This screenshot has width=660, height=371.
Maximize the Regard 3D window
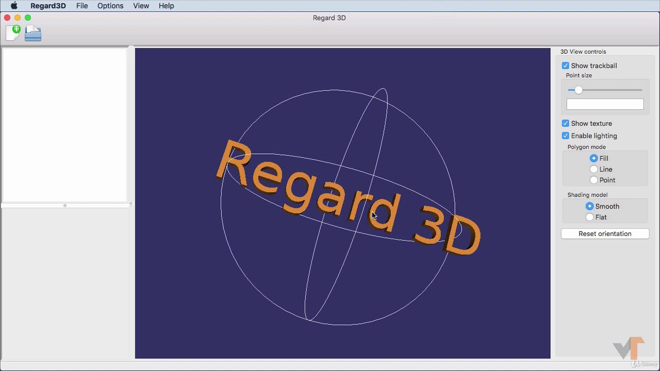[x=28, y=18]
